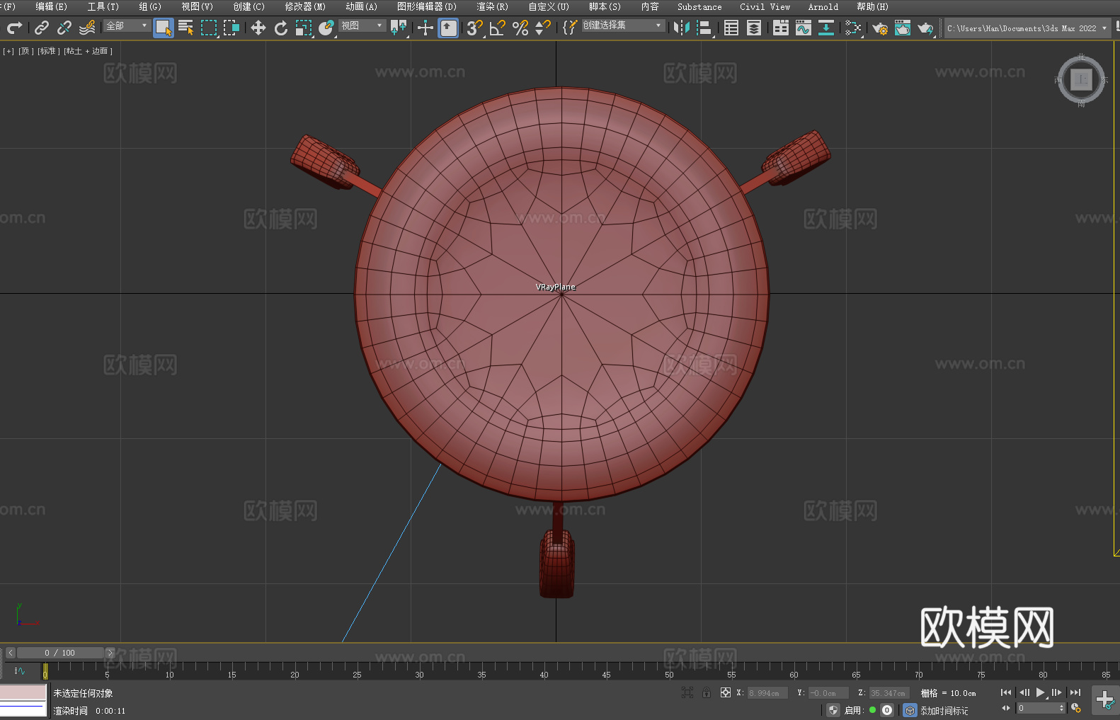Toggle Selection Lock padlock
The width and height of the screenshot is (1120, 720).
tap(707, 692)
